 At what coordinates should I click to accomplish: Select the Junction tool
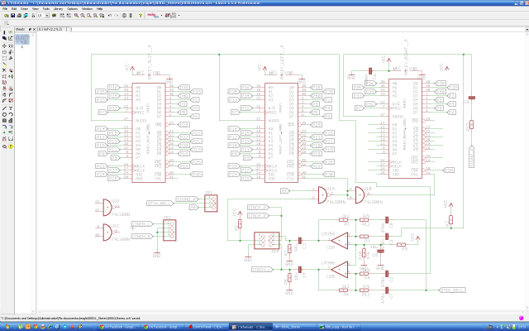click(x=4, y=132)
